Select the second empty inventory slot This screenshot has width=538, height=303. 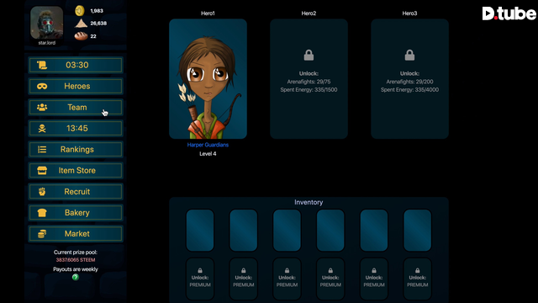(244, 231)
